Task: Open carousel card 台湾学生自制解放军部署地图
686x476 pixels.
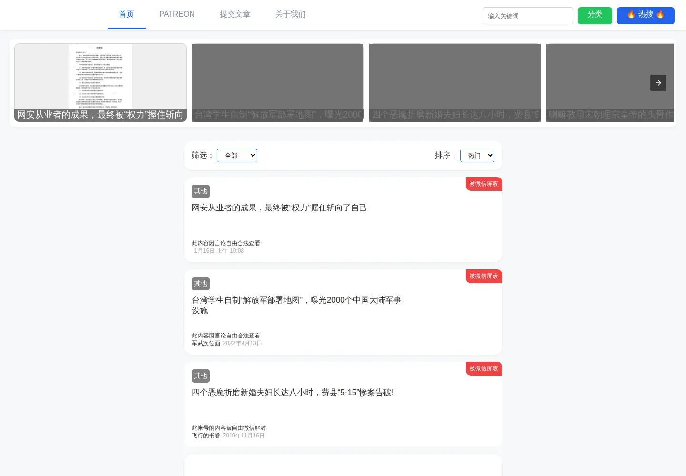Action: click(x=278, y=83)
